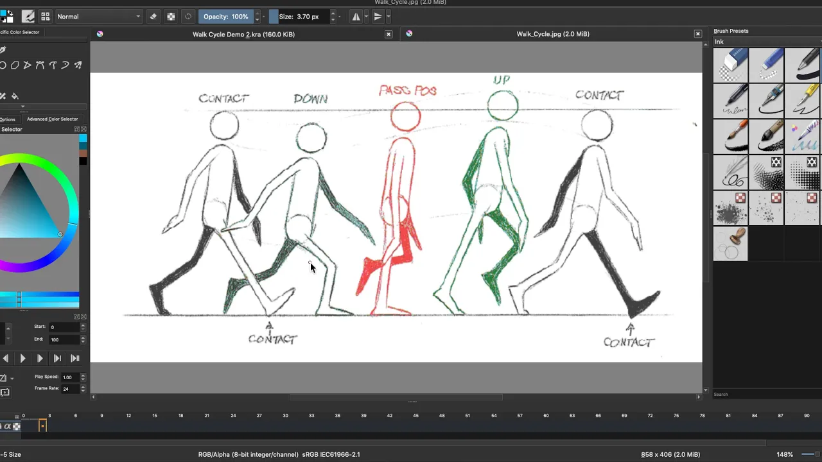The width and height of the screenshot is (822, 462).
Task: Select the Freehand Path tool
Action: click(53, 65)
